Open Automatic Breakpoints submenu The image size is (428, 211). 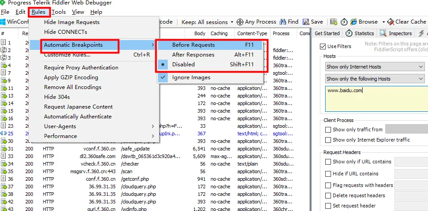[x=94, y=45]
